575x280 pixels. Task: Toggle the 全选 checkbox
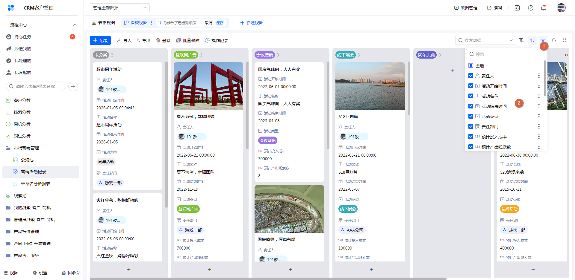click(471, 66)
